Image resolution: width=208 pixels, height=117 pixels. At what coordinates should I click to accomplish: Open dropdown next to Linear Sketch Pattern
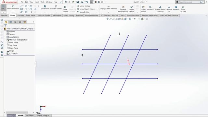pyautogui.click(x=98, y=9)
